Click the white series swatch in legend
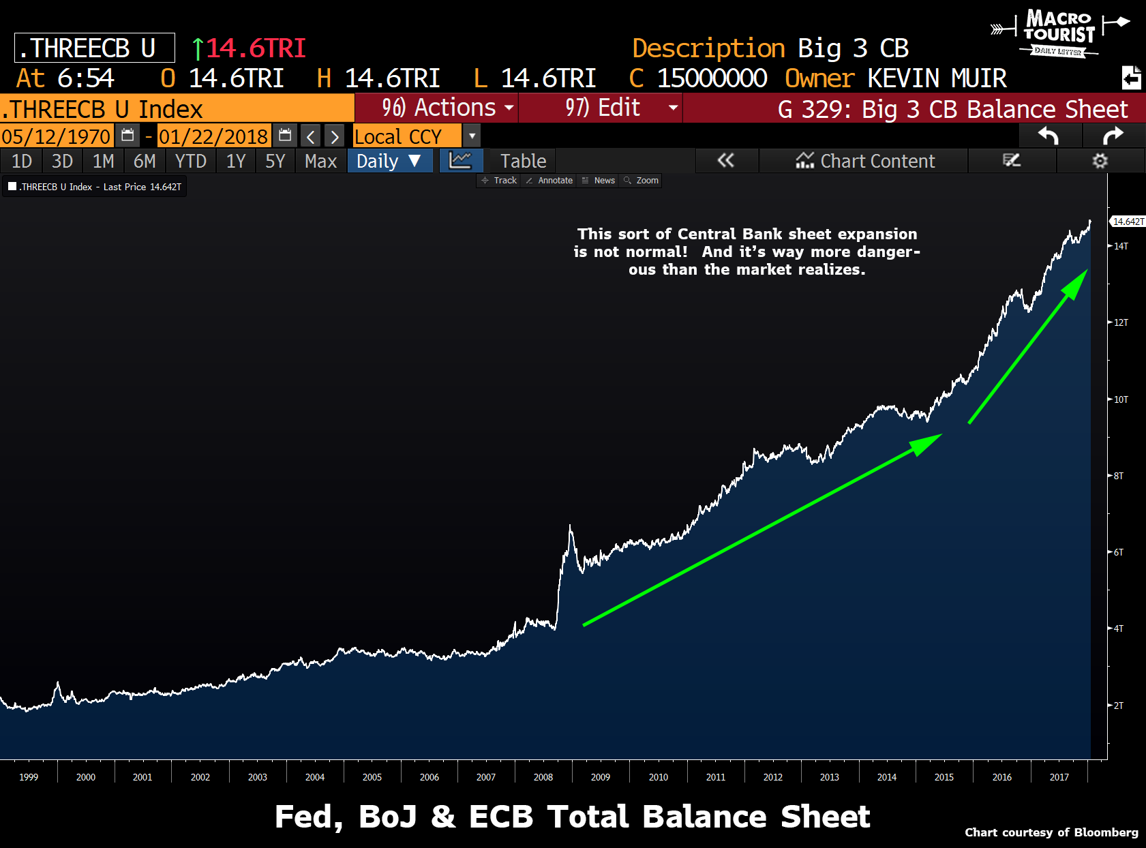 tap(12, 186)
